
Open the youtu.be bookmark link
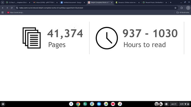pyautogui.click(x=15, y=12)
